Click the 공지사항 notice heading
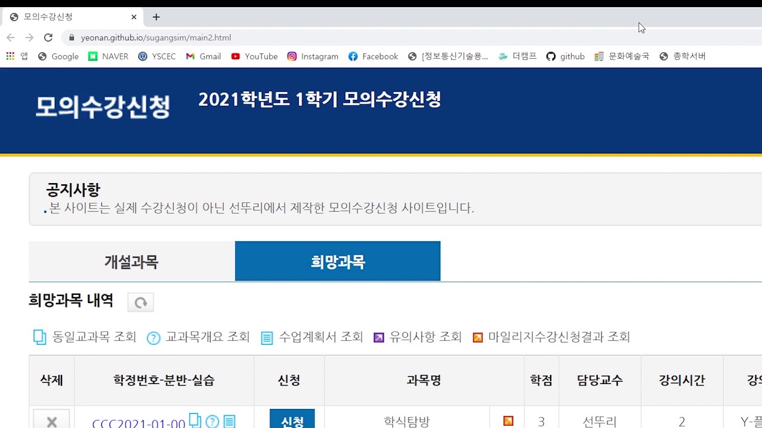The image size is (762, 428). 73,190
